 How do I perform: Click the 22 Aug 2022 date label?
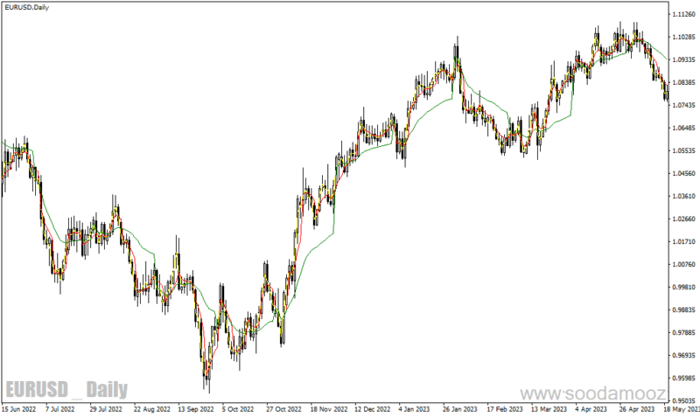151,409
